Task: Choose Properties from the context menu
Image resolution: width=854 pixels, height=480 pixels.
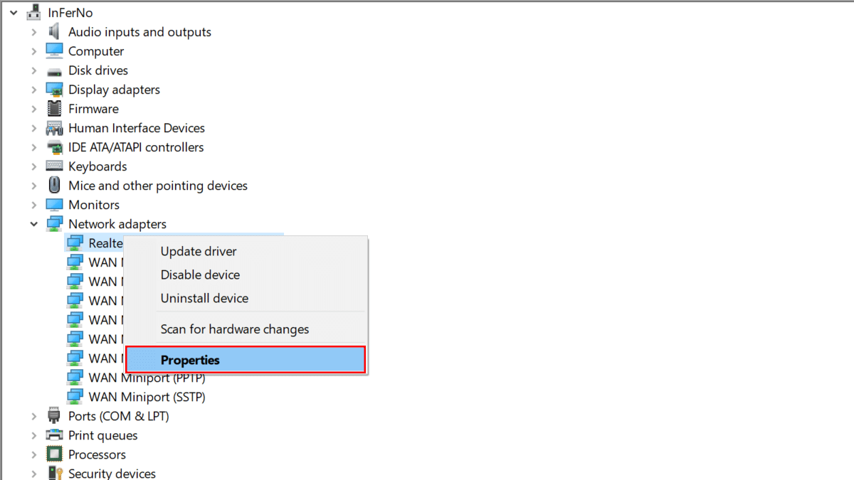Action: (x=190, y=360)
